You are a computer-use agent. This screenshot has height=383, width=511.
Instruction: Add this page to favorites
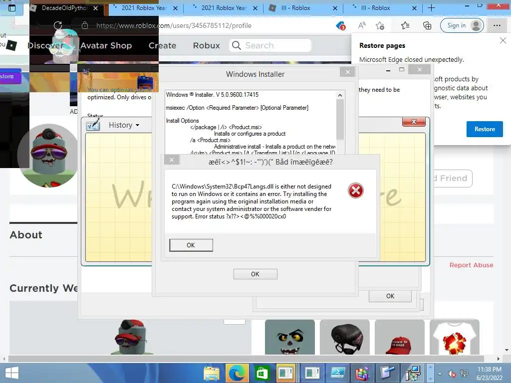click(x=380, y=25)
